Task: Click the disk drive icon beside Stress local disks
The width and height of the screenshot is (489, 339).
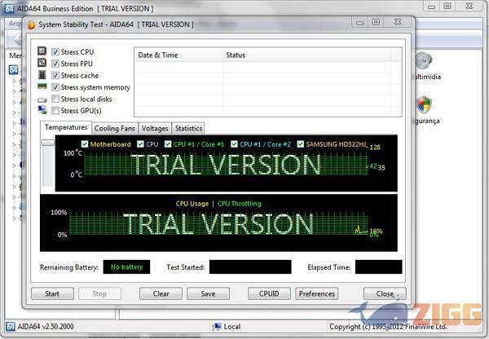Action: coord(42,99)
